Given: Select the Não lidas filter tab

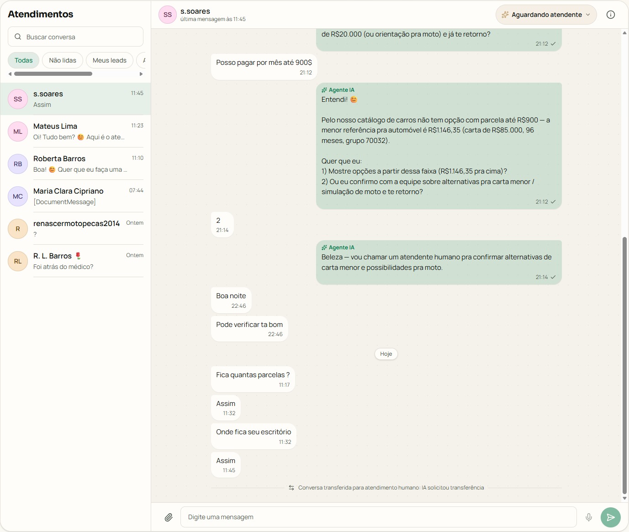Looking at the screenshot, I should pos(63,60).
